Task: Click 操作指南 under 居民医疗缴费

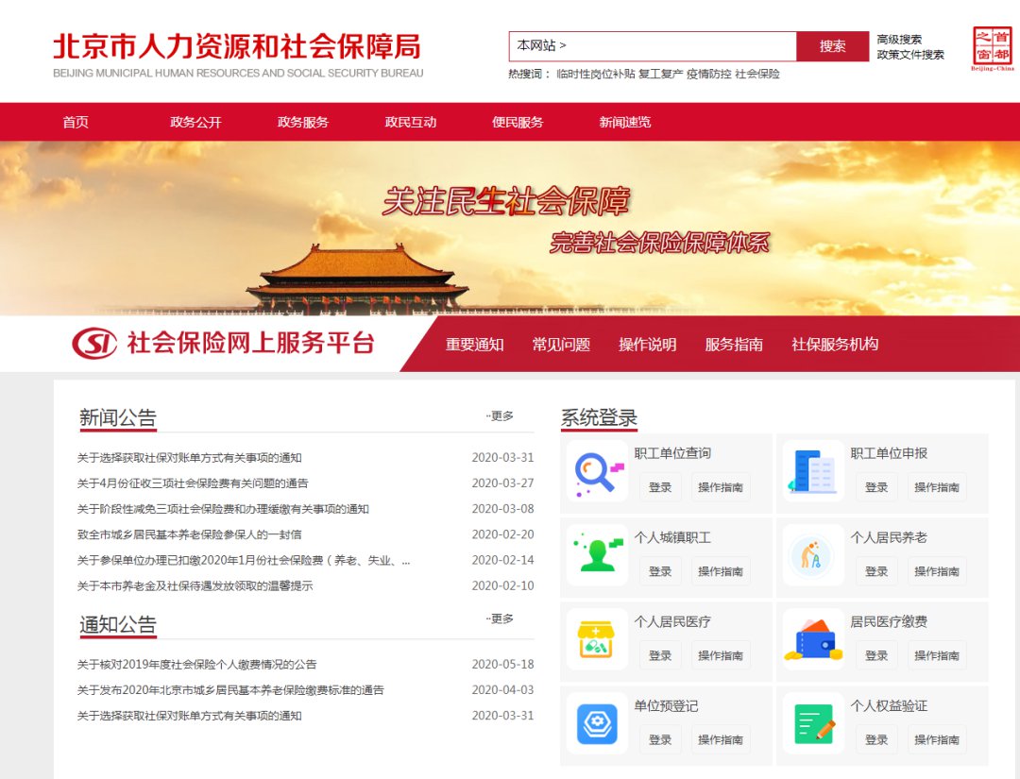Action: point(937,655)
